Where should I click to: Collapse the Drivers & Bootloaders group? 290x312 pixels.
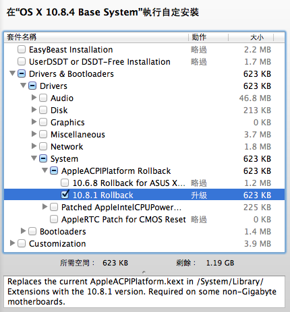12,73
